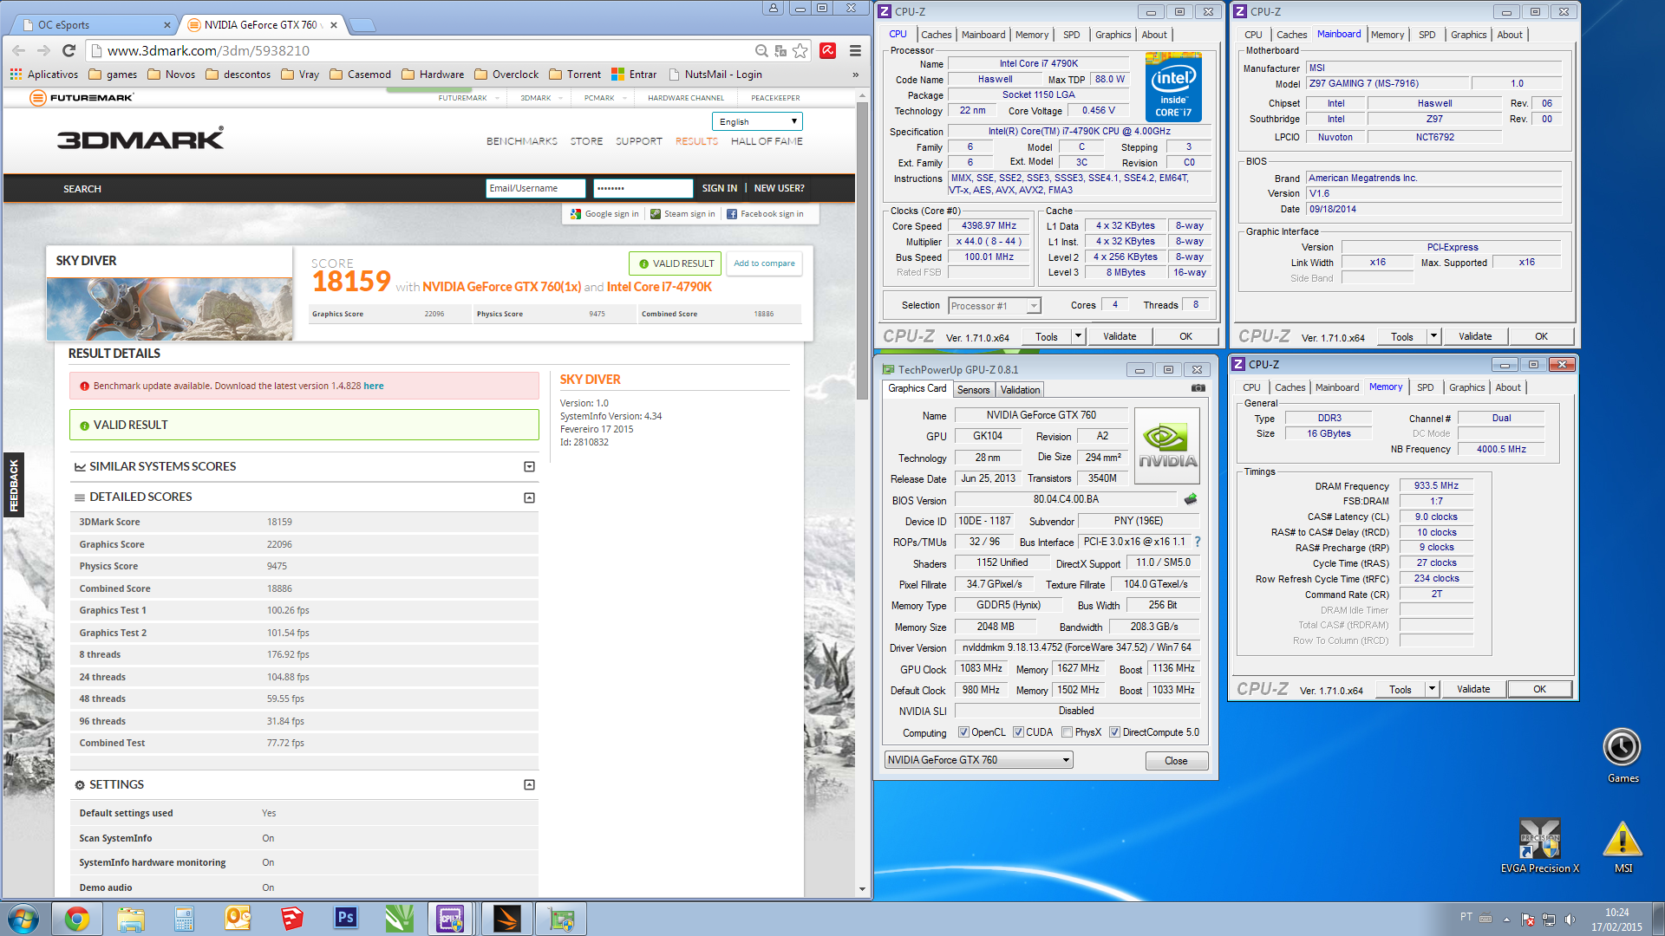The height and width of the screenshot is (936, 1665).
Task: Click the address bar URL field
Action: tap(416, 50)
